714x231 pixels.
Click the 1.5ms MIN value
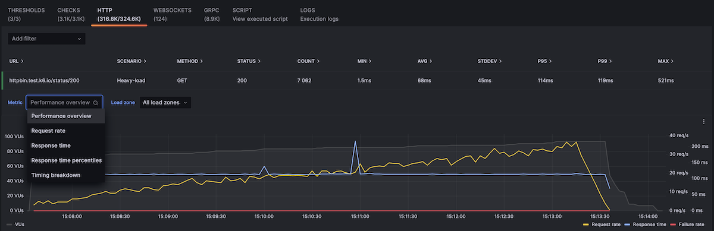point(365,80)
